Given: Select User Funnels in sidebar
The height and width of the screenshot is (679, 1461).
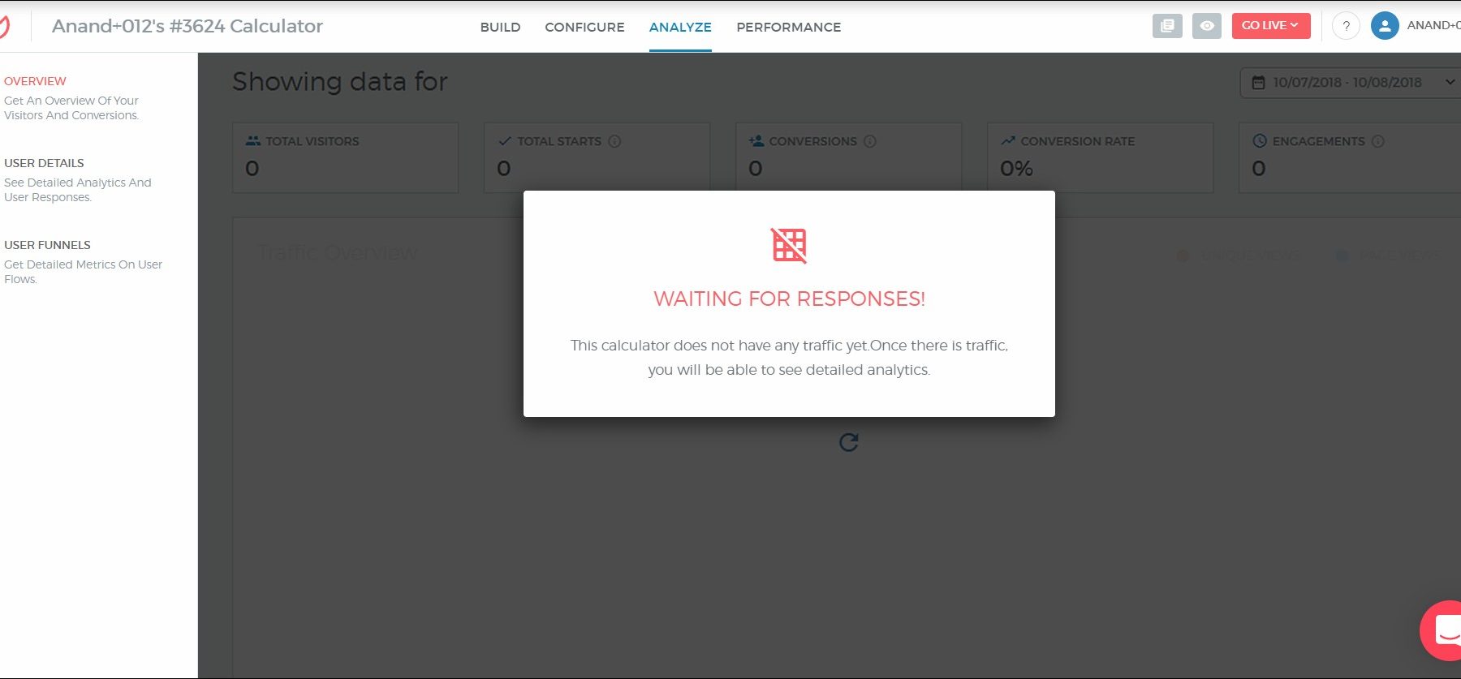Looking at the screenshot, I should coord(47,245).
